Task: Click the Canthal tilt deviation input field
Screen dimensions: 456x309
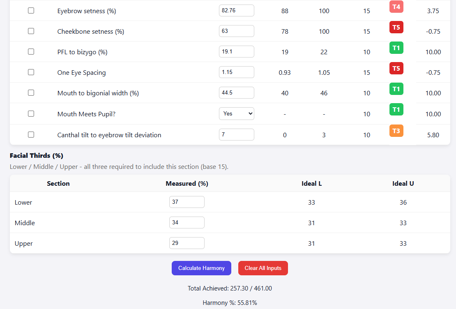Action: [x=236, y=135]
